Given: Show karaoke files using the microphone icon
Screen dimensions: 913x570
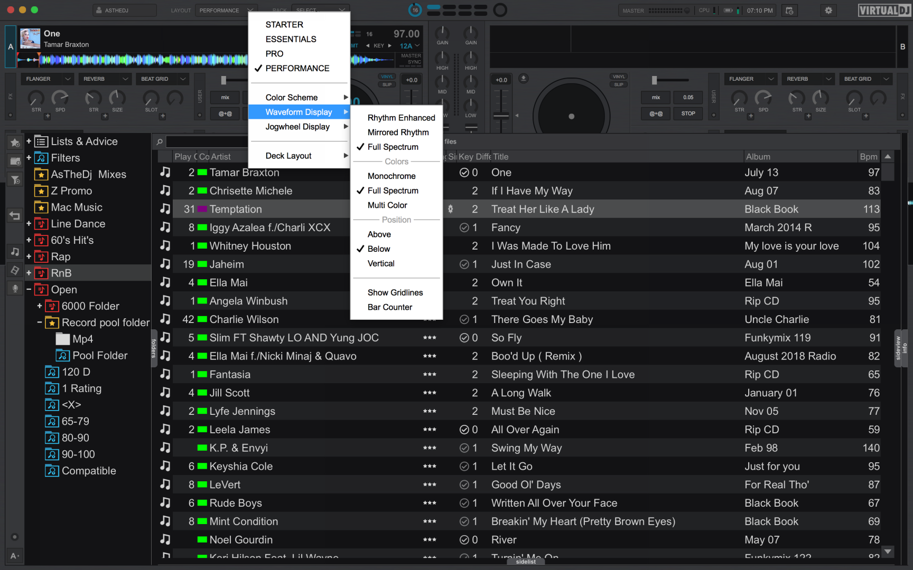Looking at the screenshot, I should (15, 289).
